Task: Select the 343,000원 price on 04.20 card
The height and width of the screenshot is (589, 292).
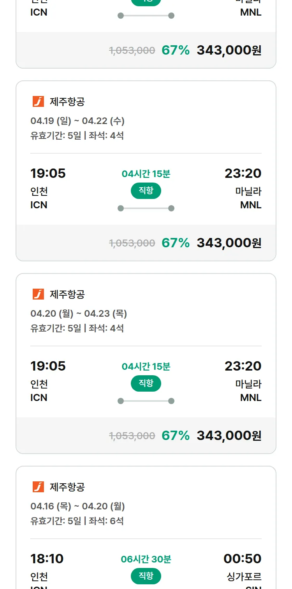Action: [229, 436]
